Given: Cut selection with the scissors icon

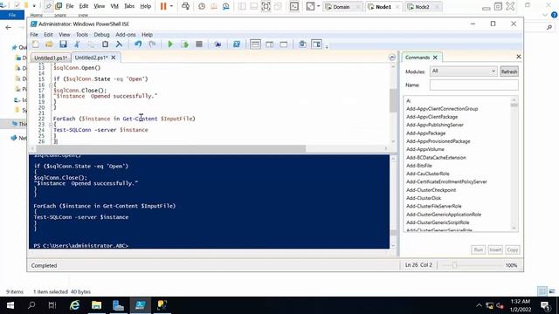Looking at the screenshot, I should coord(77,44).
